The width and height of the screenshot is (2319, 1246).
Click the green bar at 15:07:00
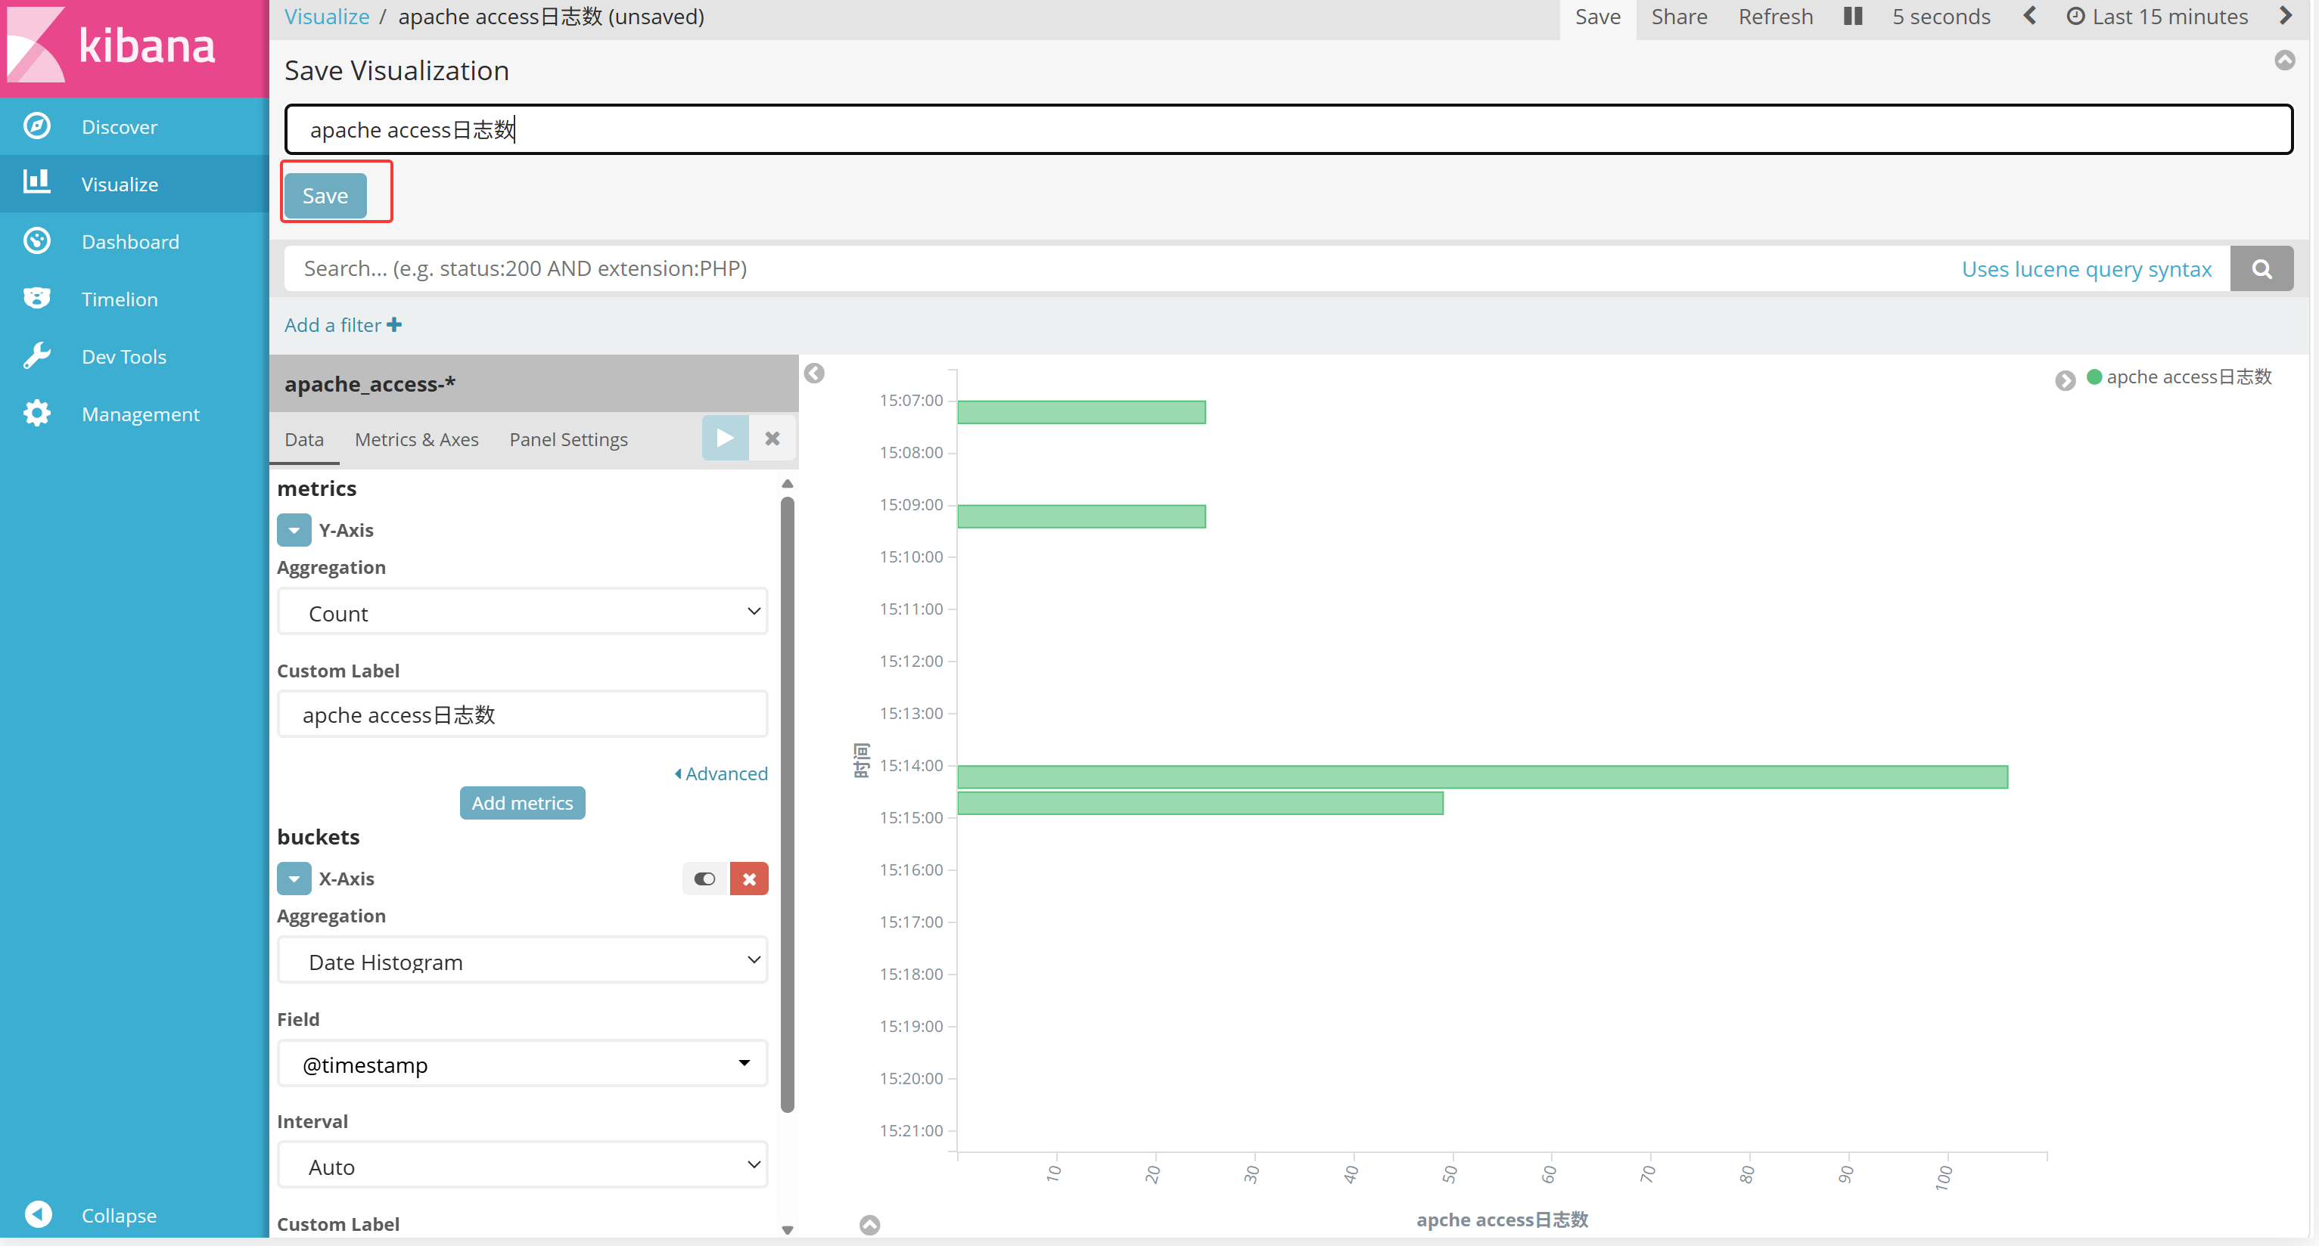1081,412
